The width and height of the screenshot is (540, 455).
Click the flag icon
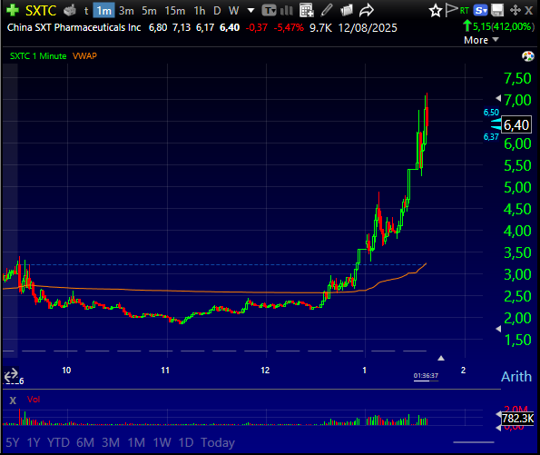tap(451, 10)
